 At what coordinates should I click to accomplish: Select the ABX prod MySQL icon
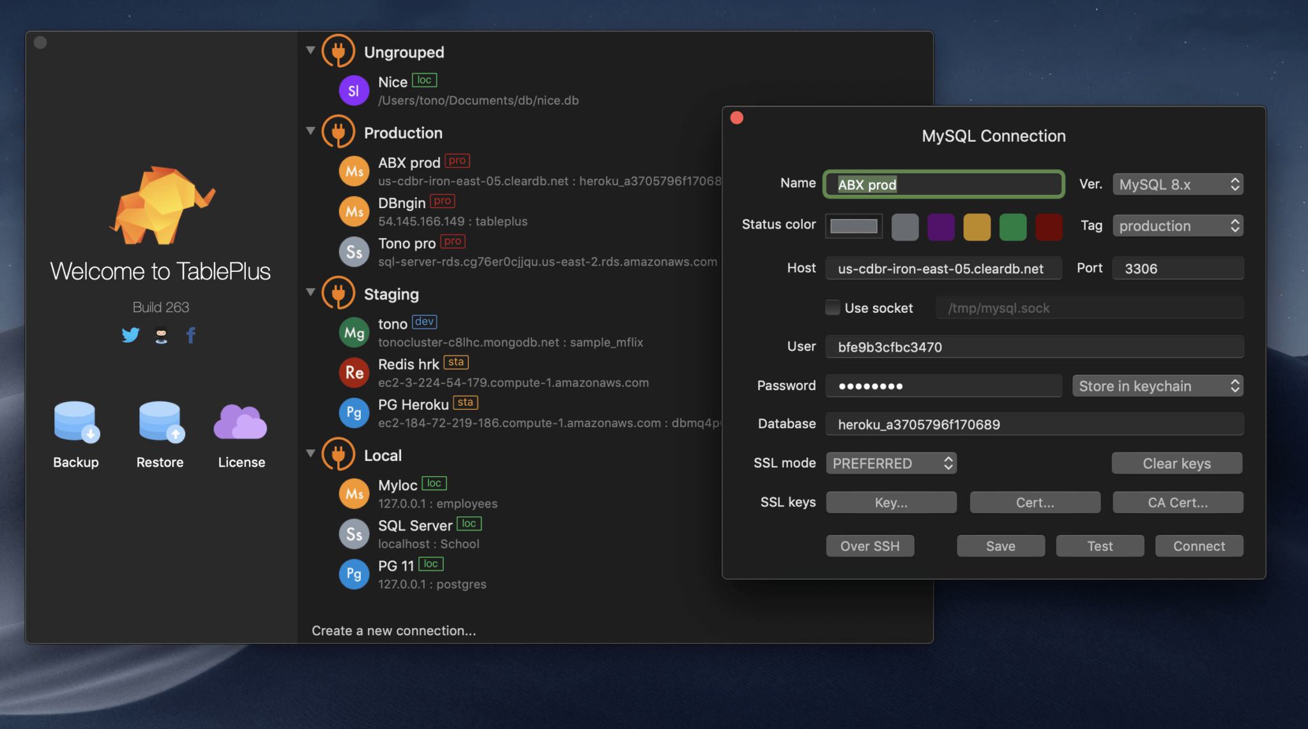click(354, 171)
